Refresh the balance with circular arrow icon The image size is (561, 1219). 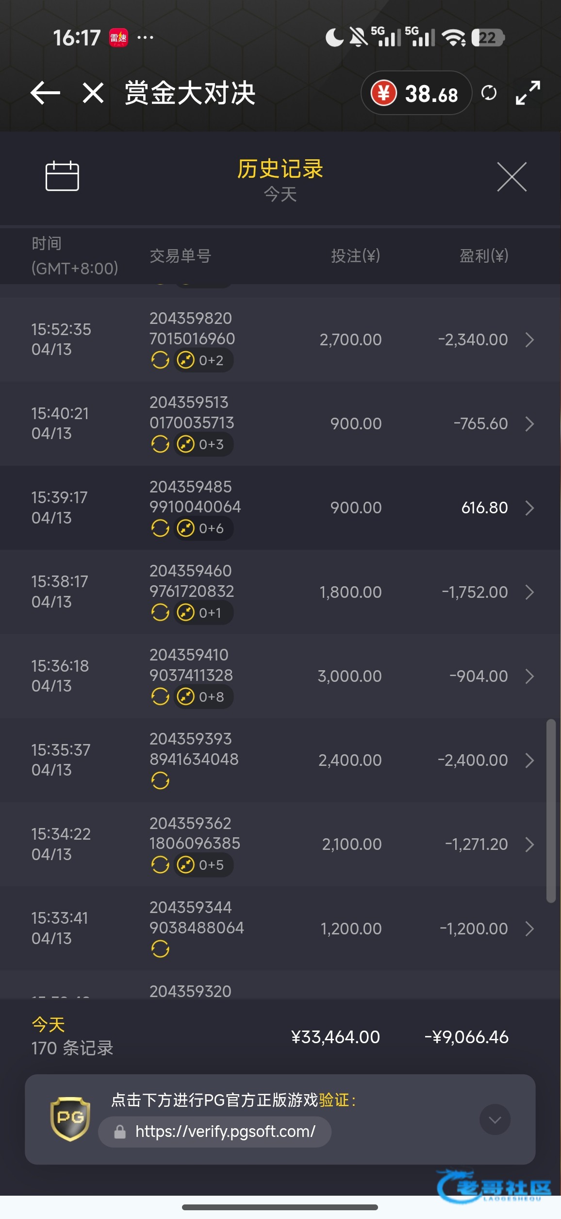pyautogui.click(x=489, y=93)
